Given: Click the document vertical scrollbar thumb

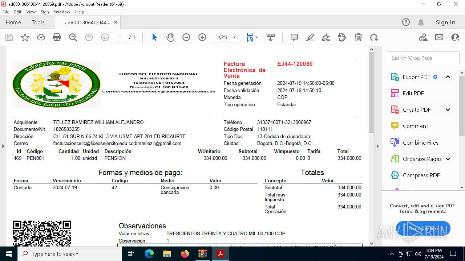Looking at the screenshot, I should click(371, 92).
